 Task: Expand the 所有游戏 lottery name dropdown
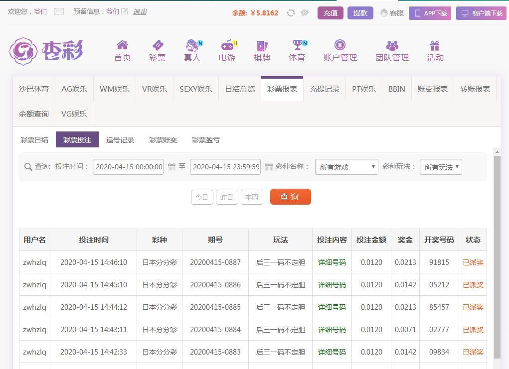pyautogui.click(x=346, y=167)
